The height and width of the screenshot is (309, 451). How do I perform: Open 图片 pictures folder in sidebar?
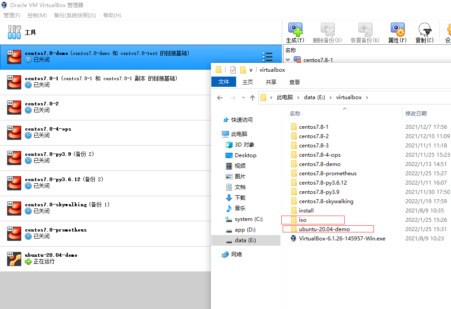240,177
